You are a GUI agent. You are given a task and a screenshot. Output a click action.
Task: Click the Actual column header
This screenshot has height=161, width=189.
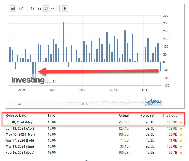tap(123, 116)
